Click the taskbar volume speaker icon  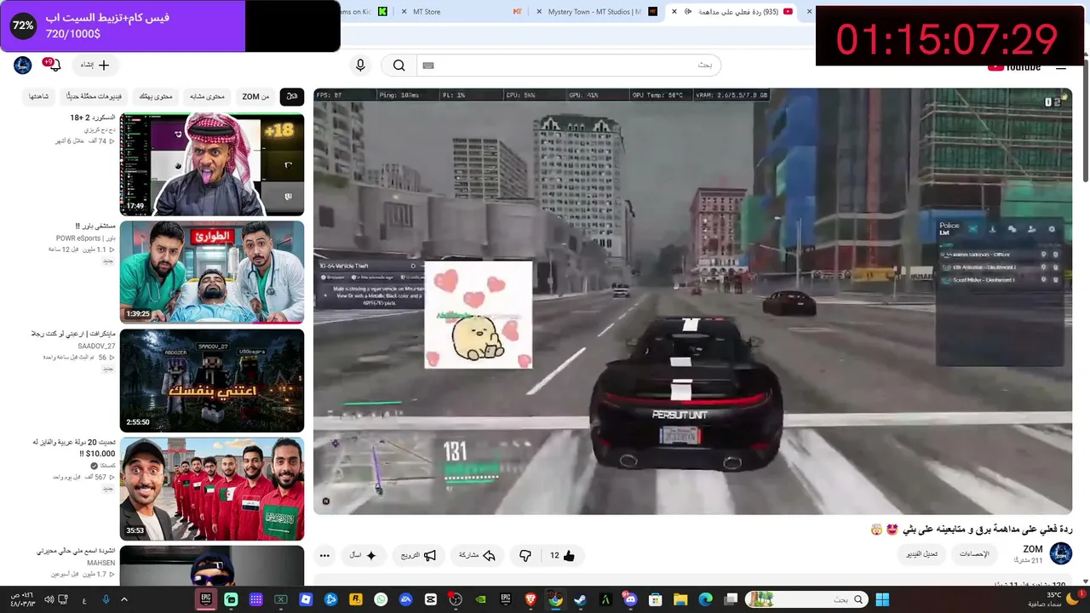[49, 599]
